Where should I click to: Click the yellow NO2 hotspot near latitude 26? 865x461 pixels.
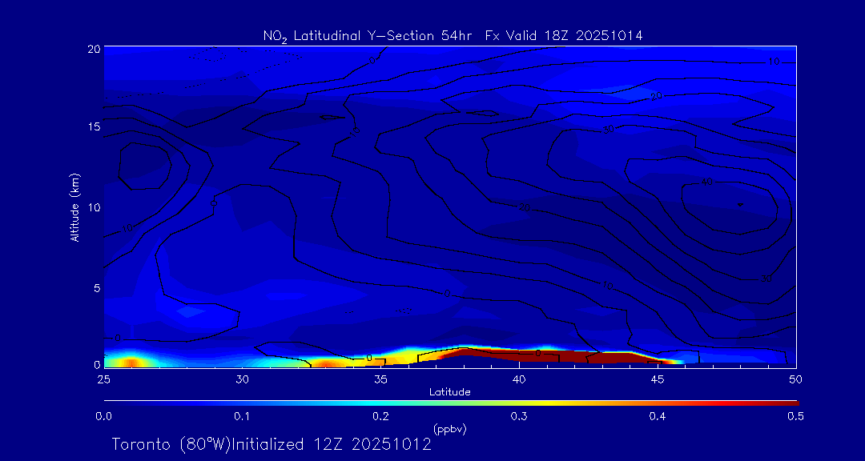pos(132,362)
